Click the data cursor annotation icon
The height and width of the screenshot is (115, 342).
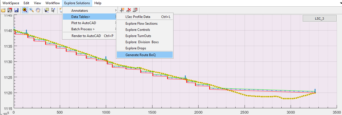[46, 10]
